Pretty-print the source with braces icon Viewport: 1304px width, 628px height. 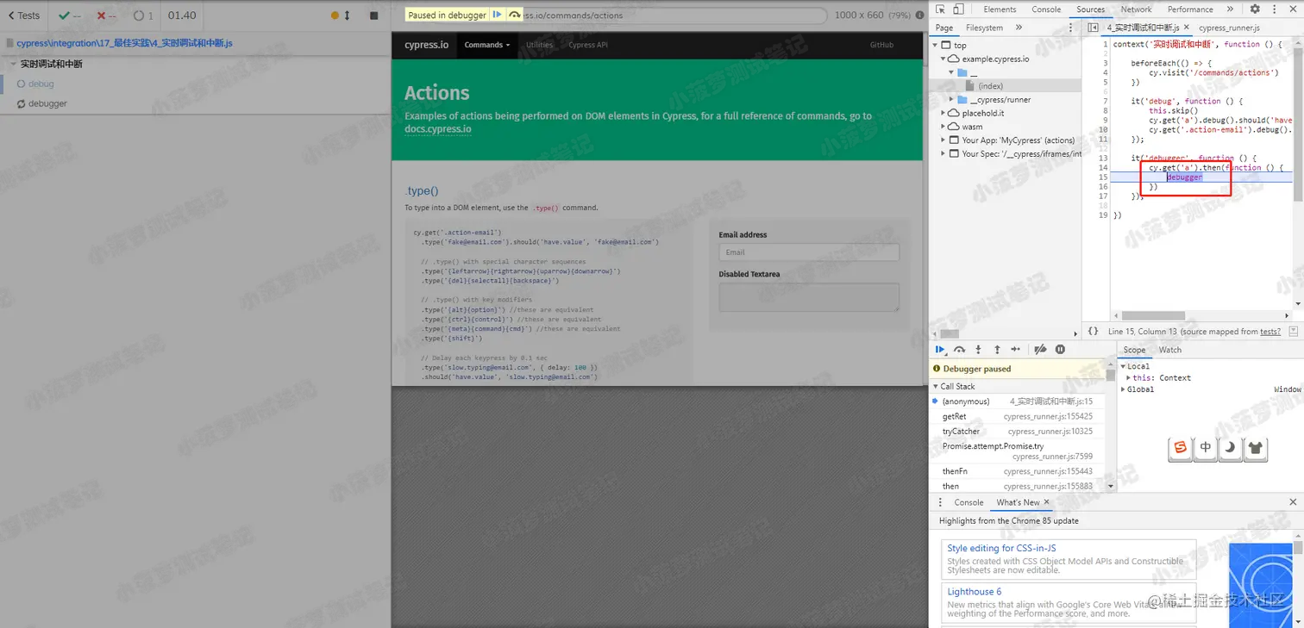[1093, 331]
